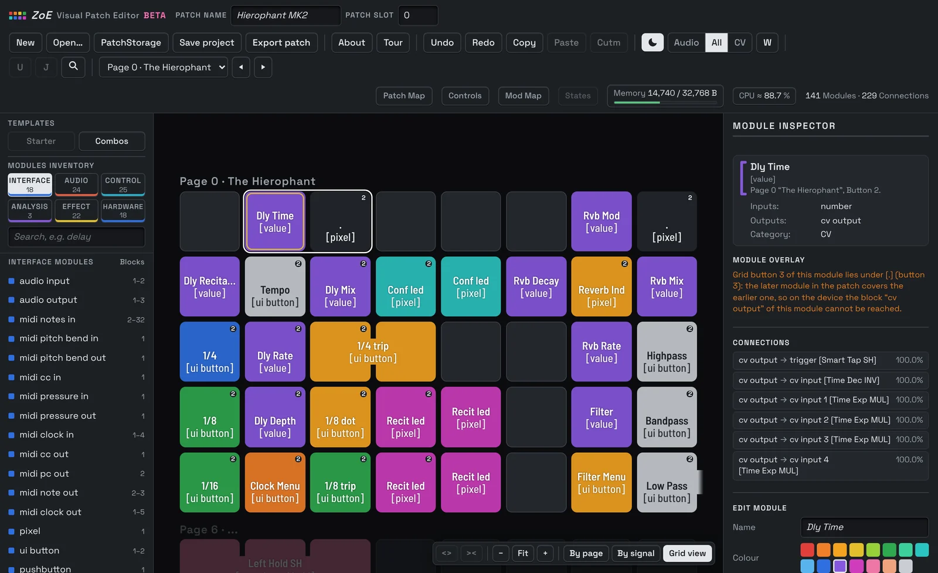The image size is (938, 573).
Task: Go to previous page arrow
Action: coord(241,67)
